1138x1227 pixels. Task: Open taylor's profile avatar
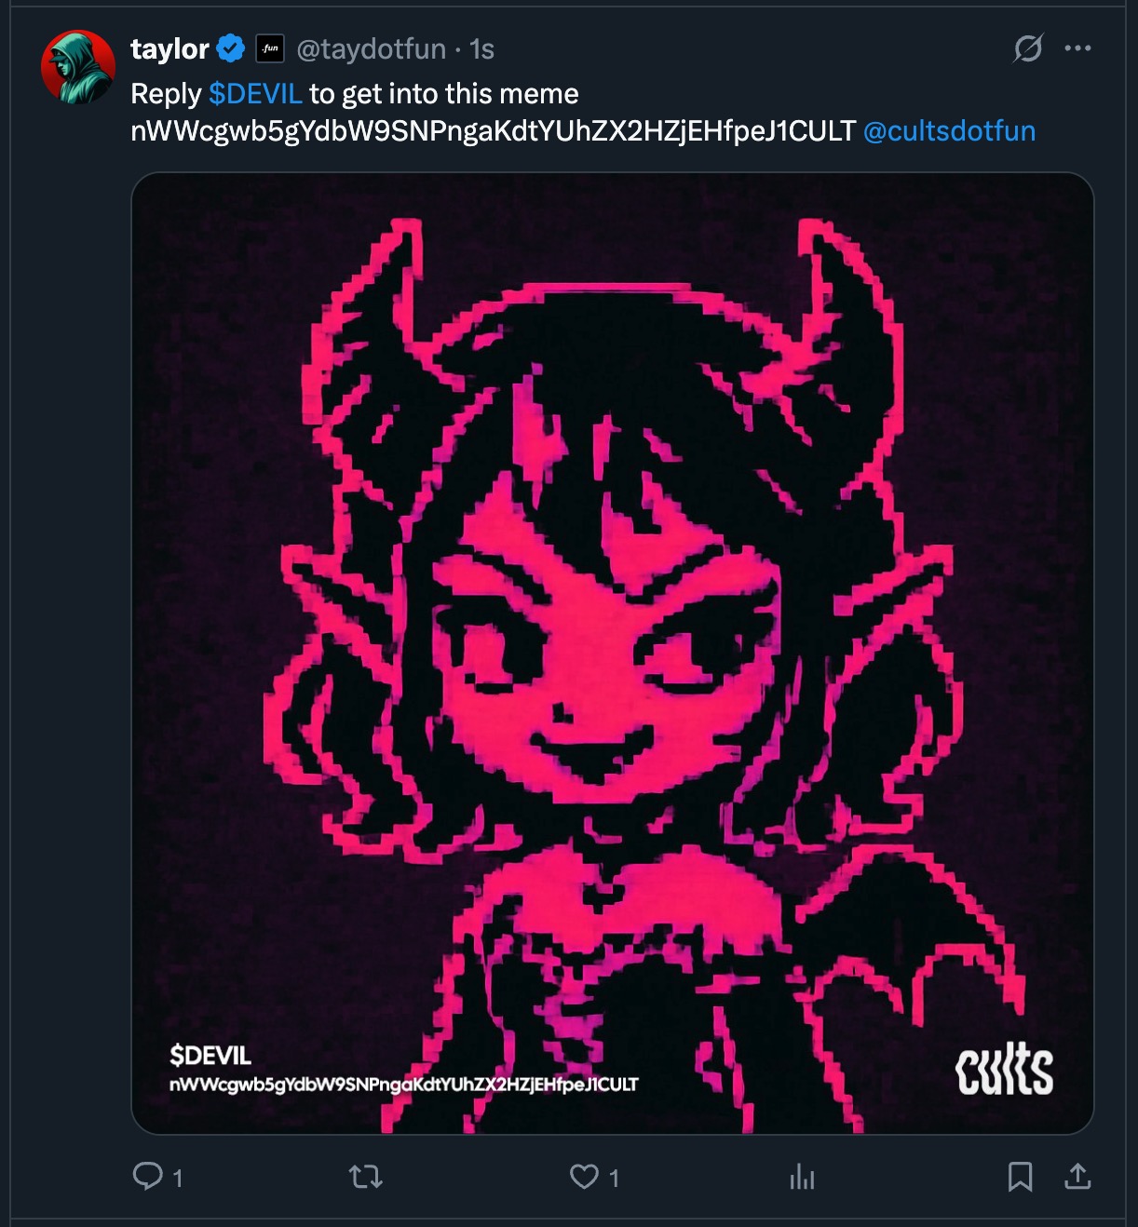(78, 67)
